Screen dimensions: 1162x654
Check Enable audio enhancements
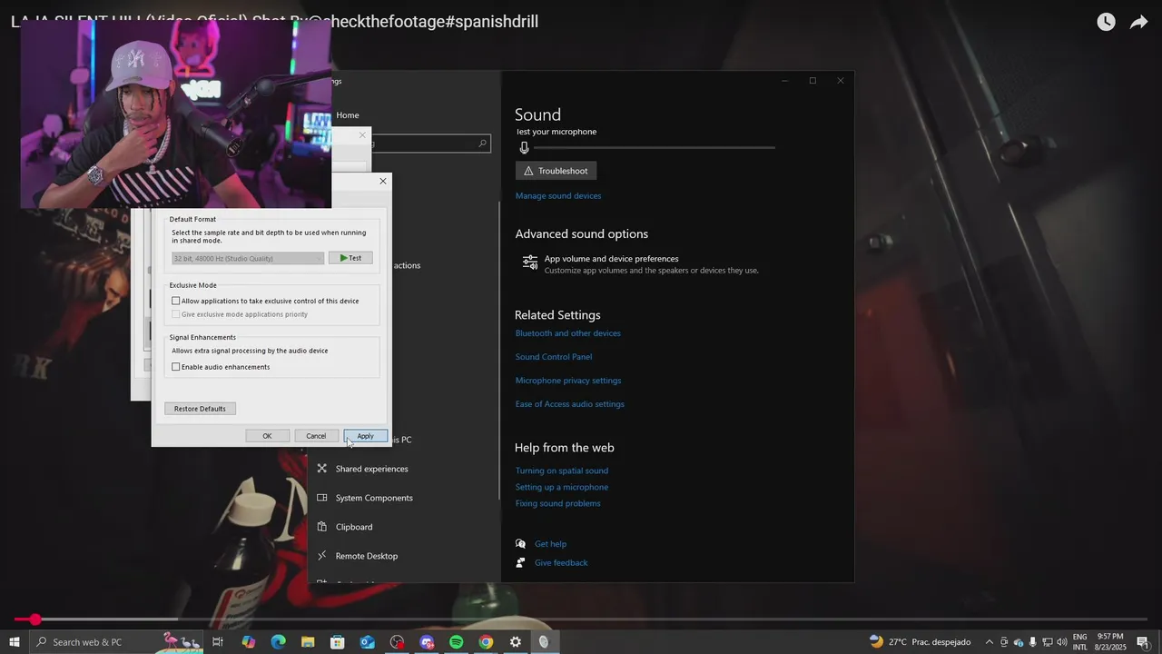176,367
